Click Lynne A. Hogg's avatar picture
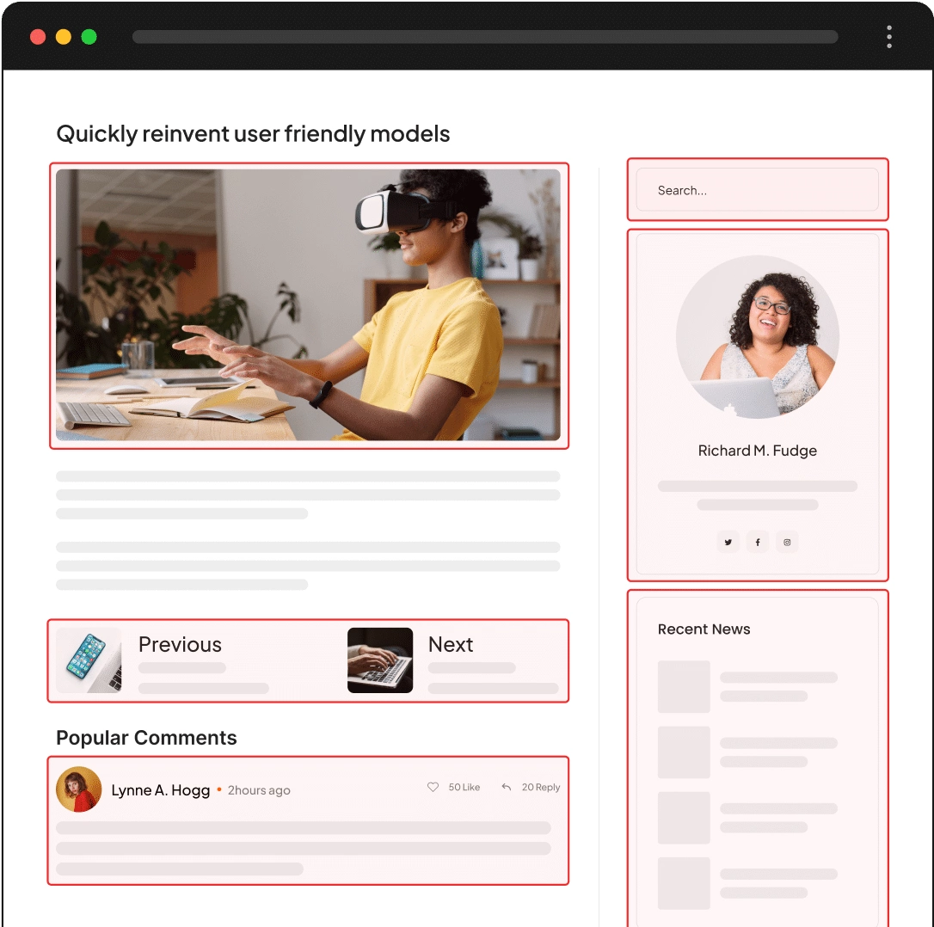The image size is (934, 927). tap(78, 789)
